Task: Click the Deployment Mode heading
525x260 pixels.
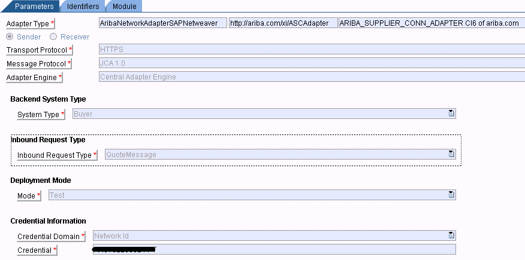Action: coord(41,181)
